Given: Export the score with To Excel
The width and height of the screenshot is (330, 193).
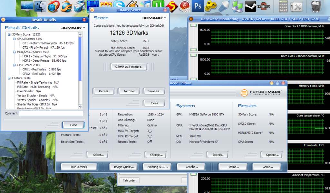Looking at the screenshot, I should point(129,91).
